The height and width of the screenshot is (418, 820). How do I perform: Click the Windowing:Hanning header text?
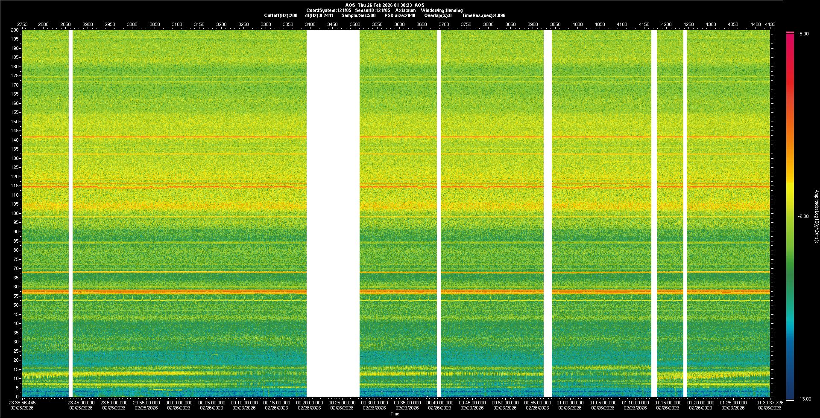click(x=442, y=10)
